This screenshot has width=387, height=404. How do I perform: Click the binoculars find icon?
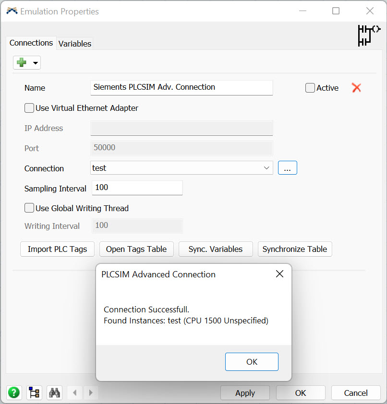pyautogui.click(x=55, y=392)
